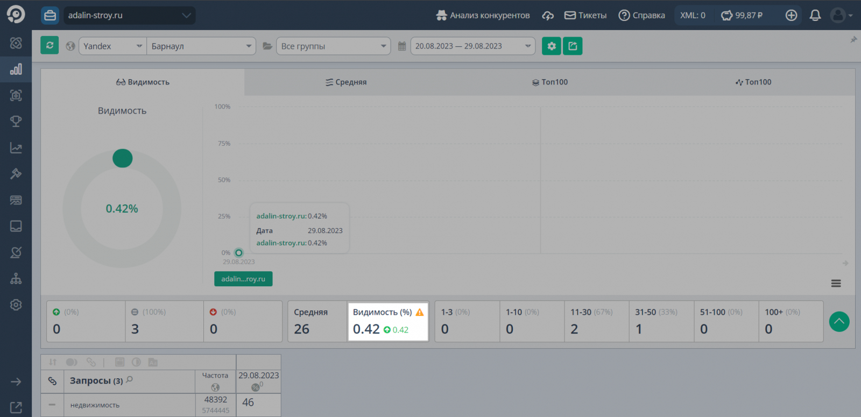Click the XML: 0 counter

(693, 15)
